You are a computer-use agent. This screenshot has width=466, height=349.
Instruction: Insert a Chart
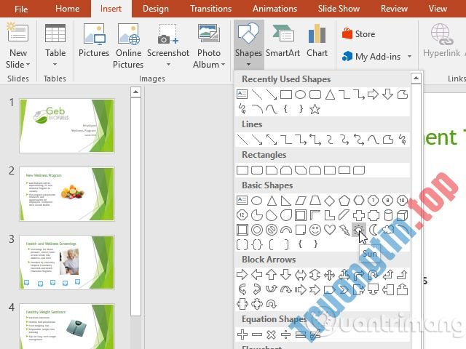pos(317,40)
